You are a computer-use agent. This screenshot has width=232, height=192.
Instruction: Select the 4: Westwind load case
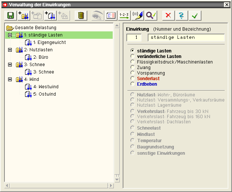pos(46,87)
